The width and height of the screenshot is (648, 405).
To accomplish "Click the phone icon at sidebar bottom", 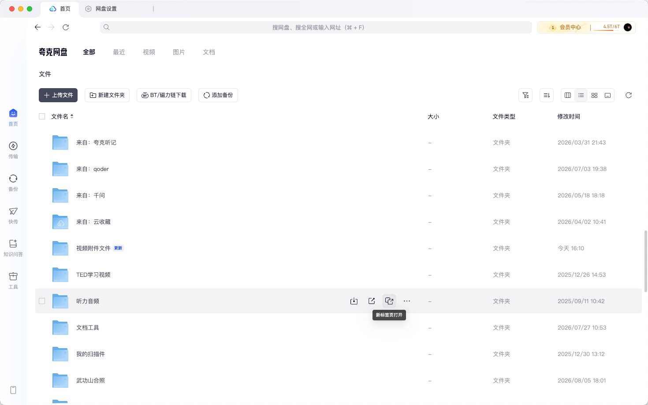I will pos(13,390).
